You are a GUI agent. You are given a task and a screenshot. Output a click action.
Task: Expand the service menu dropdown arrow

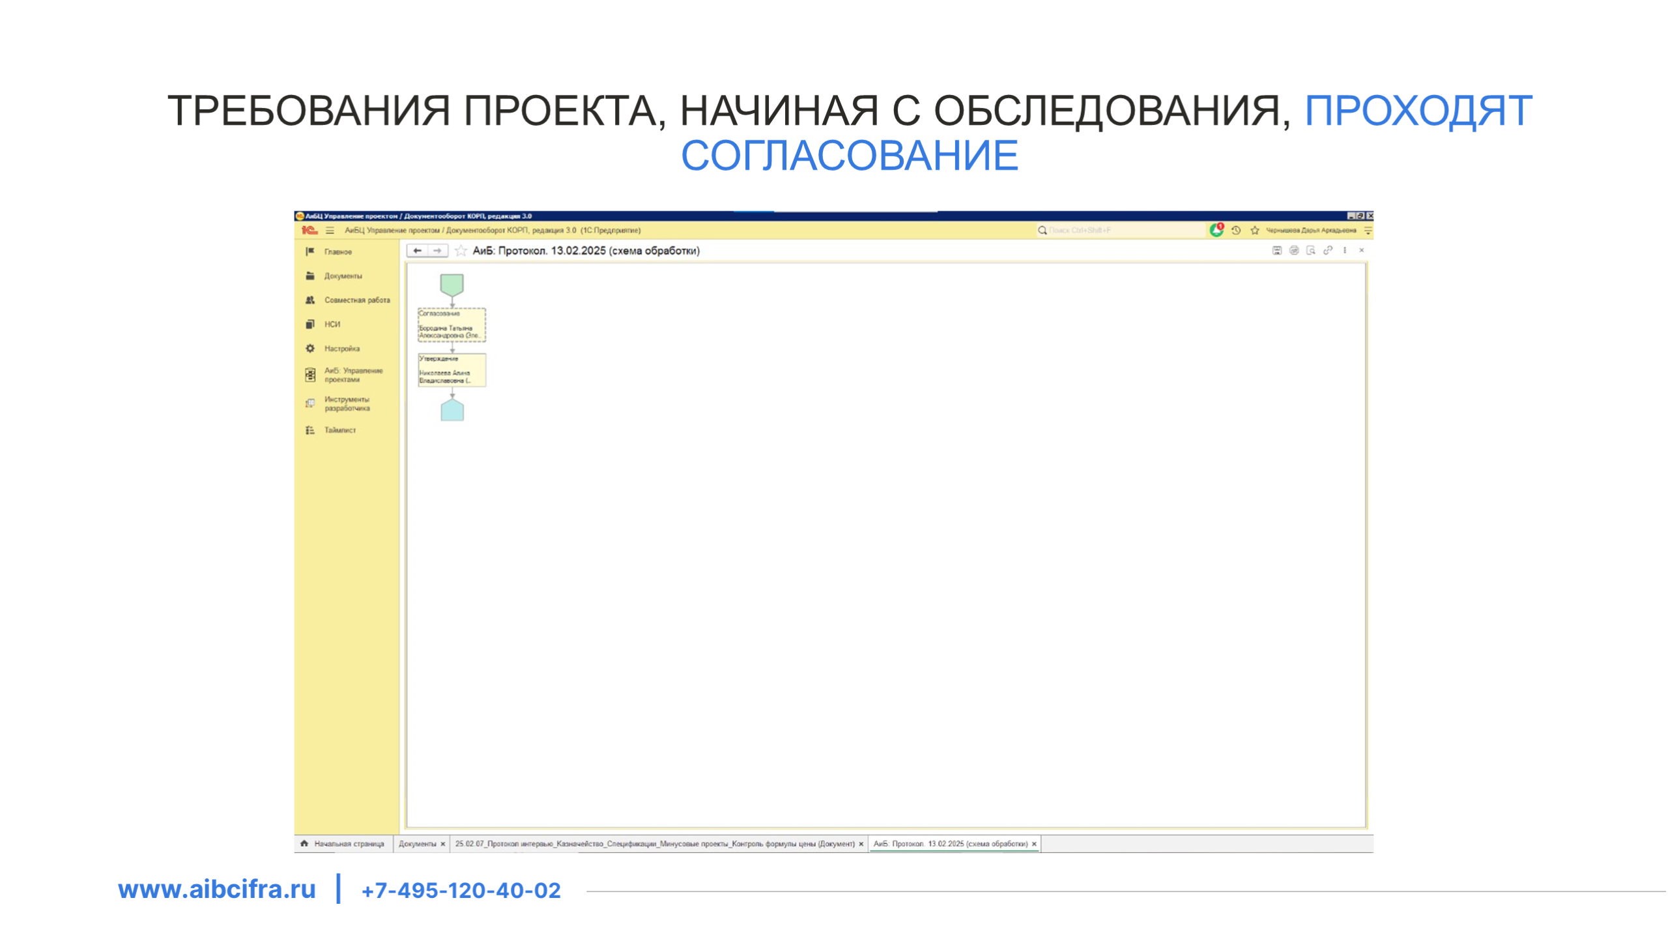click(x=1368, y=231)
